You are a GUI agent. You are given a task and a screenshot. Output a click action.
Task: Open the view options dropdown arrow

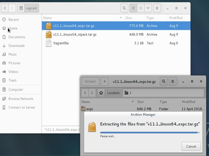148,8
